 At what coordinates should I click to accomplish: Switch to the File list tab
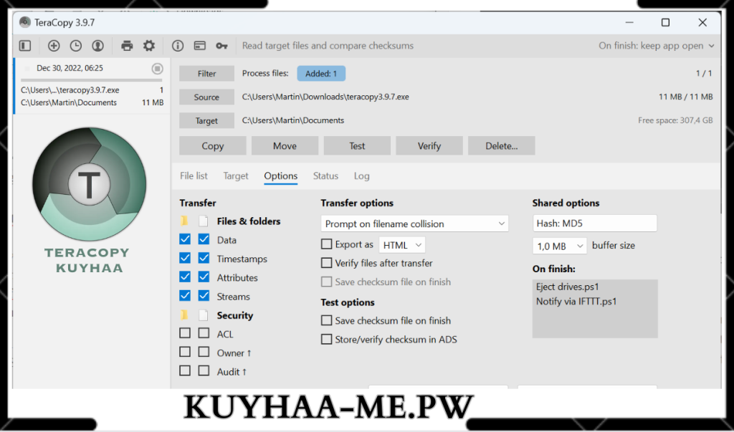pyautogui.click(x=194, y=176)
